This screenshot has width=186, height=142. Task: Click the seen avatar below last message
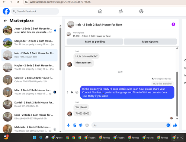pyautogui.click(x=171, y=118)
